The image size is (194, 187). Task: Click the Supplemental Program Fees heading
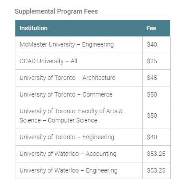pos(56,11)
